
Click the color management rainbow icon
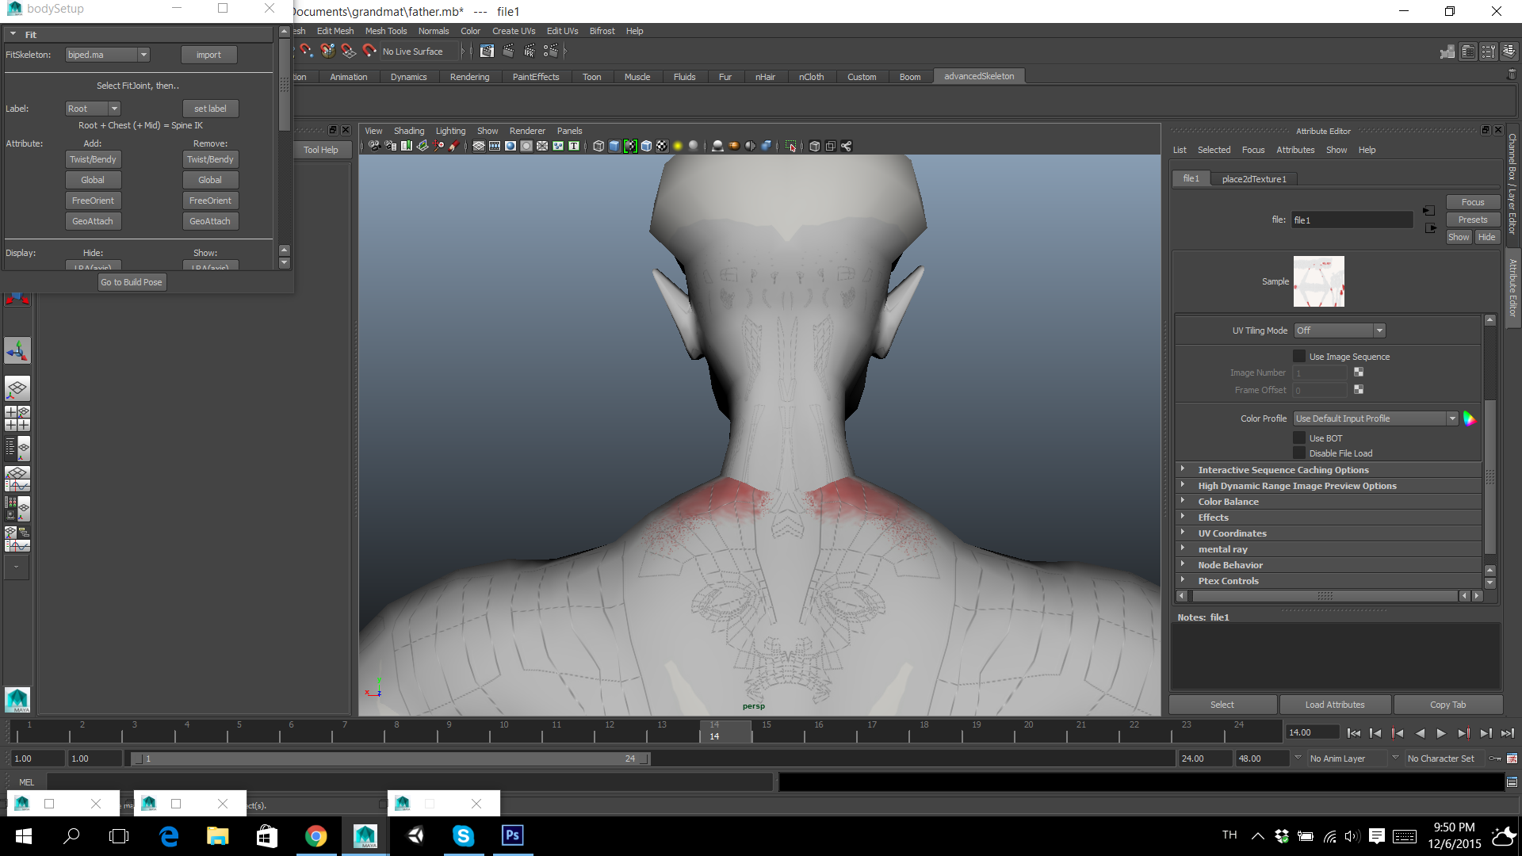[1469, 418]
